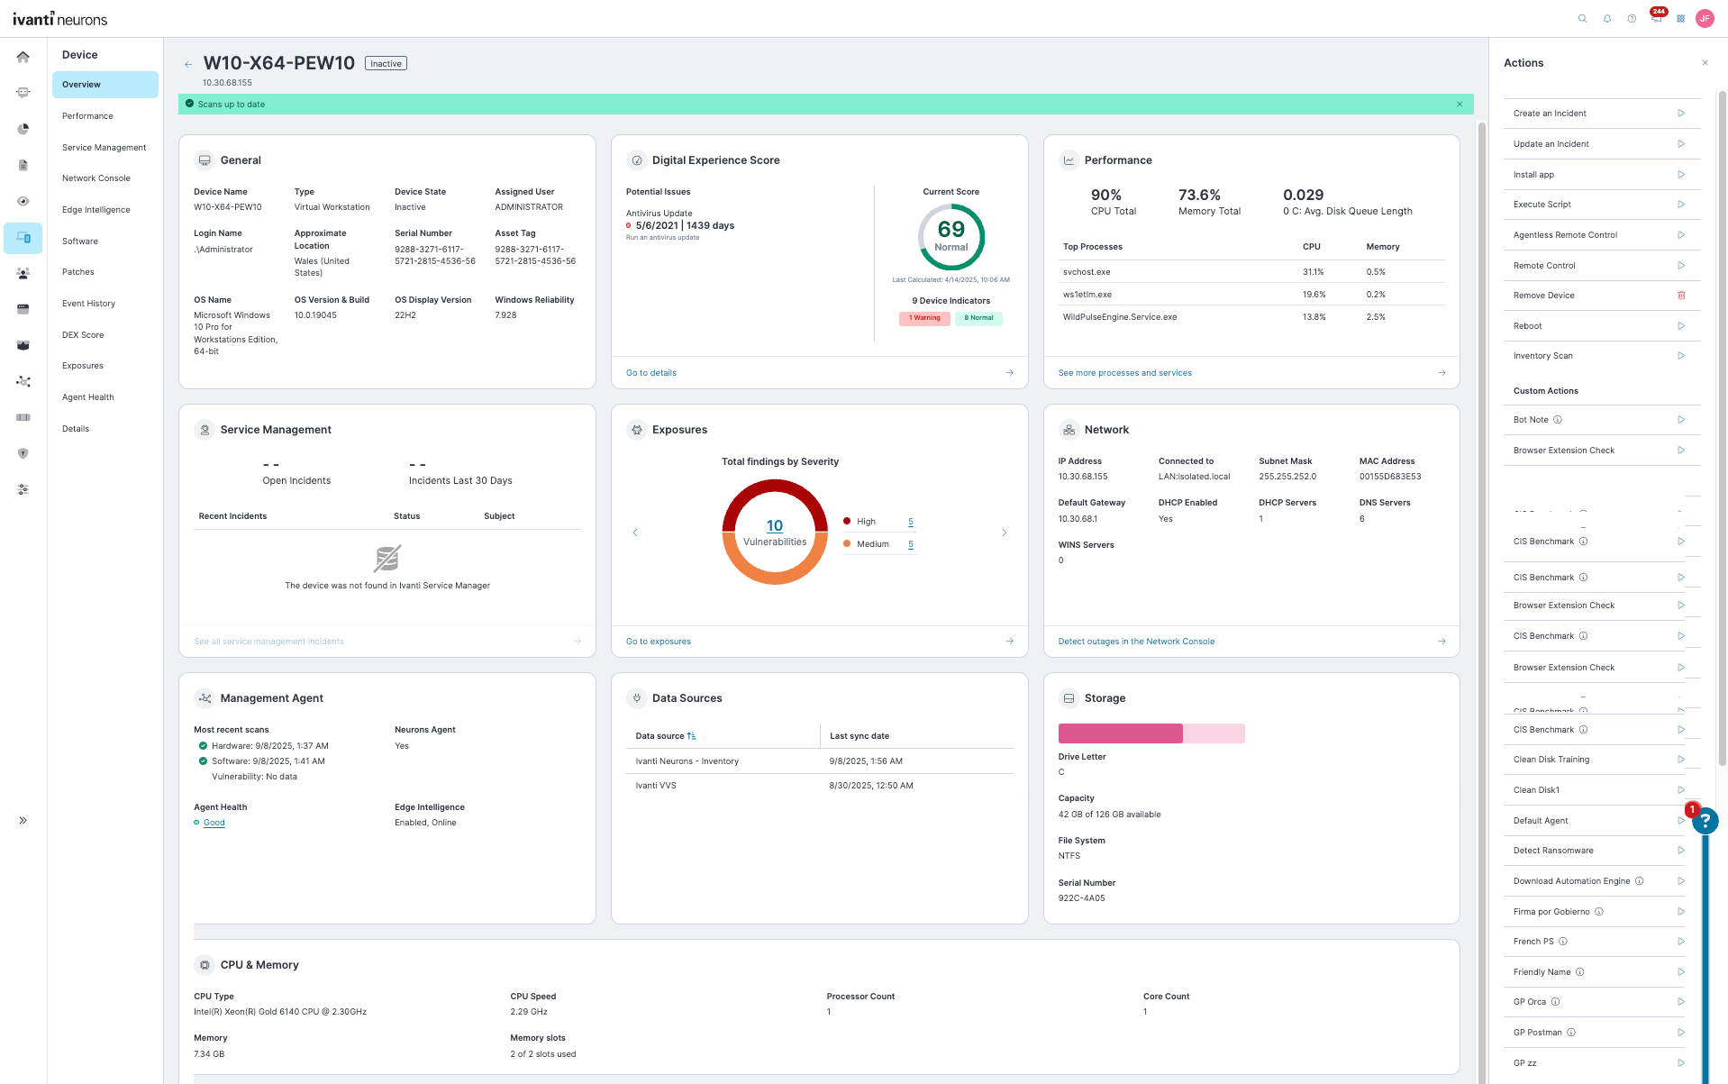Open the app launcher grid icon

coord(1681,18)
